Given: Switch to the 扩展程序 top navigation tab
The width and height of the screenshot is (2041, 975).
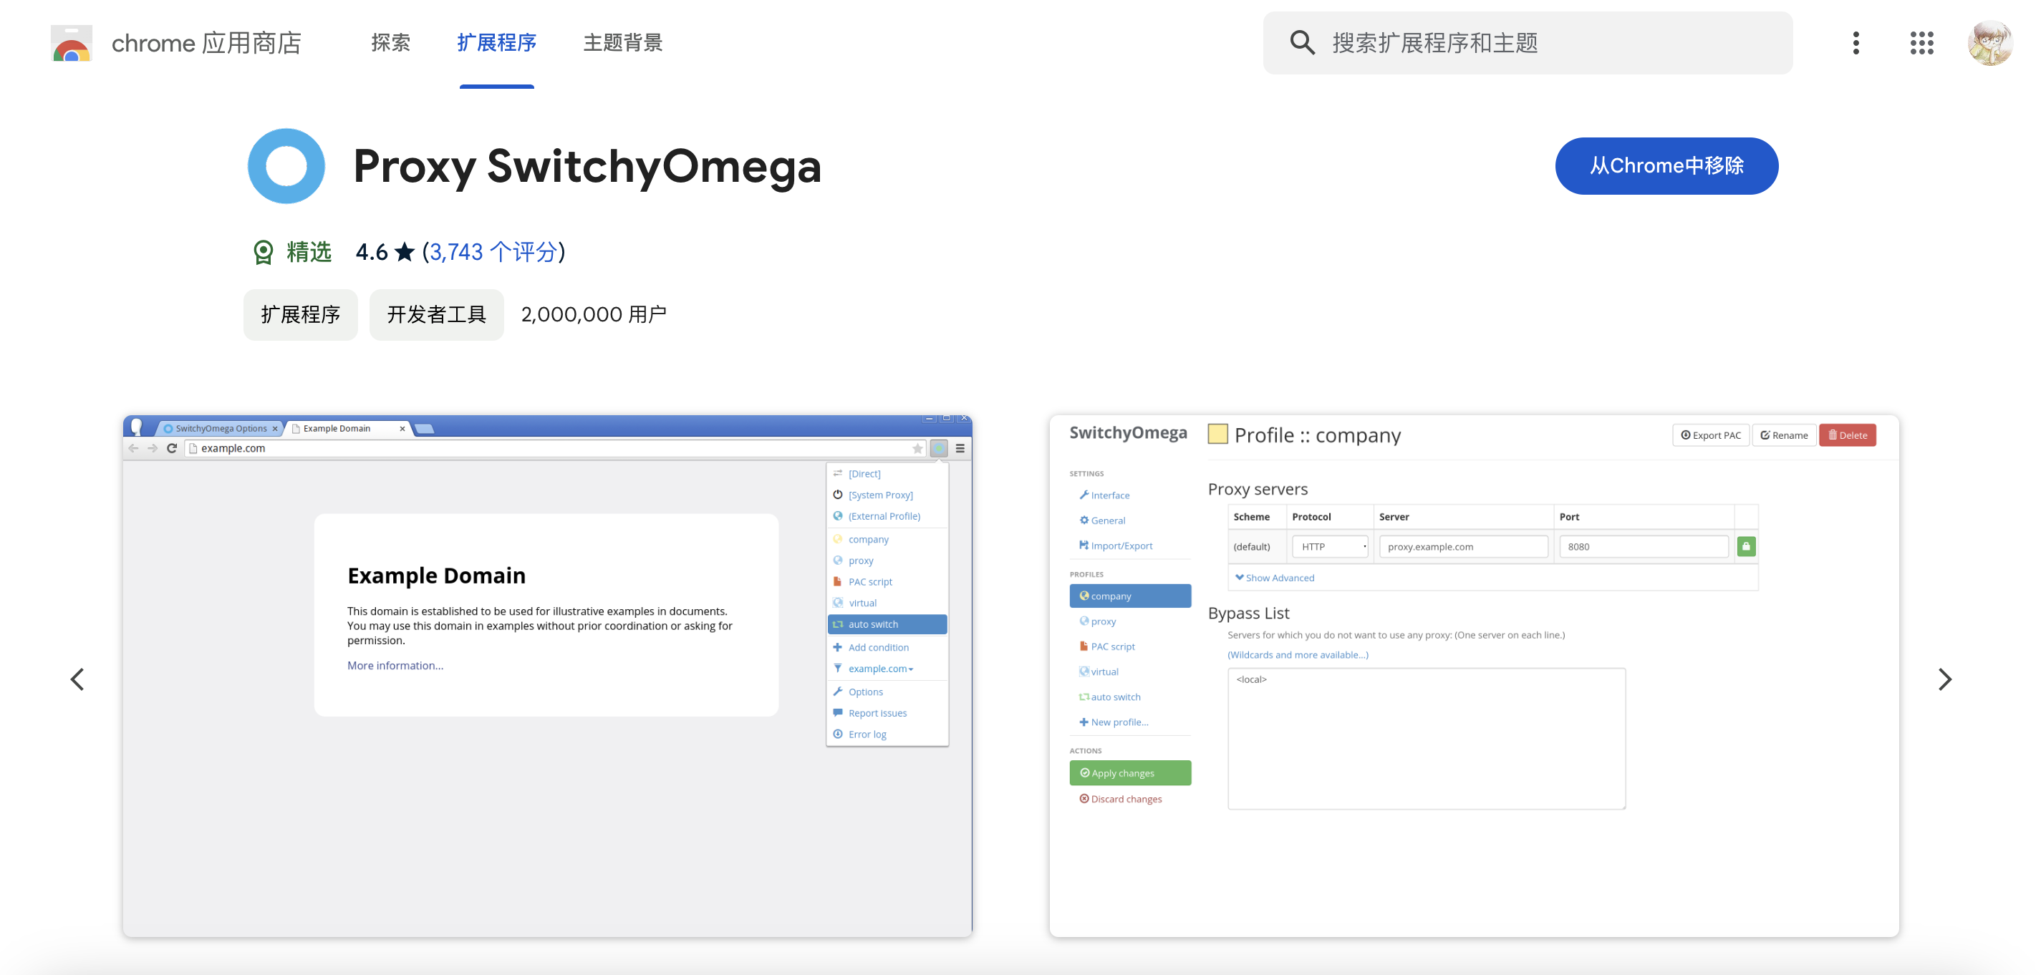Looking at the screenshot, I should (x=497, y=43).
